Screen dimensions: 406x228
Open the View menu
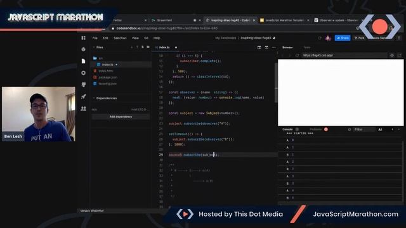pyautogui.click(x=135, y=38)
